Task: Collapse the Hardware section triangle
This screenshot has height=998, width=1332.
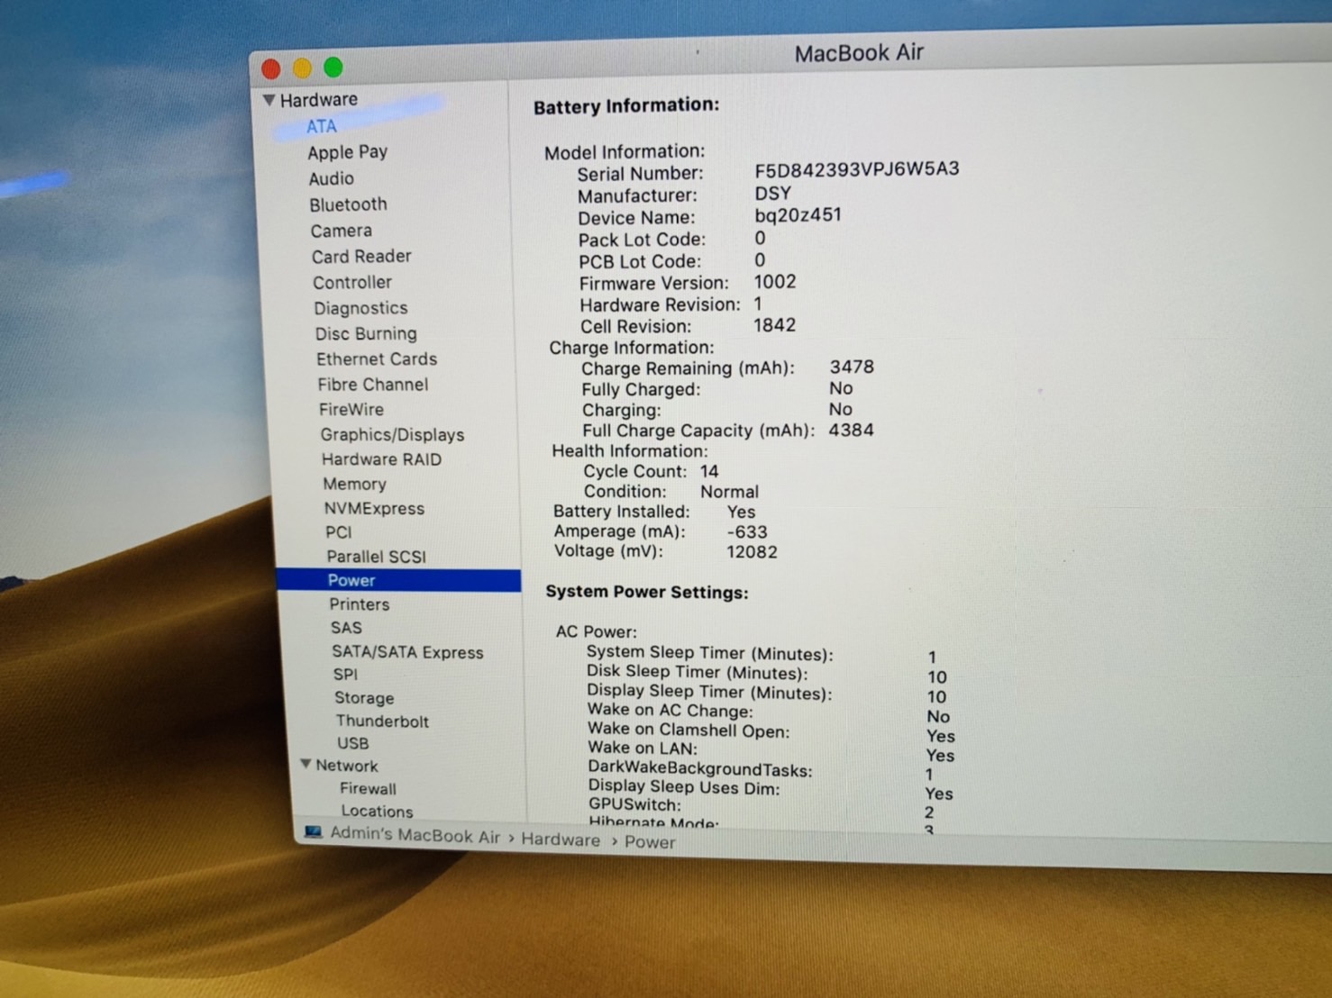Action: 269,99
